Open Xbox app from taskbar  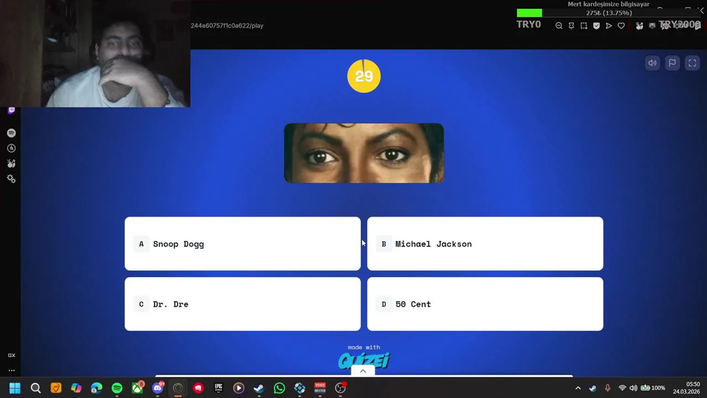[137, 388]
